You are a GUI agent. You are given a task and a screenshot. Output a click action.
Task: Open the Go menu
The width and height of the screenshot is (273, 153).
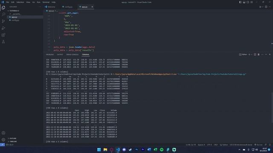coord(33,2)
